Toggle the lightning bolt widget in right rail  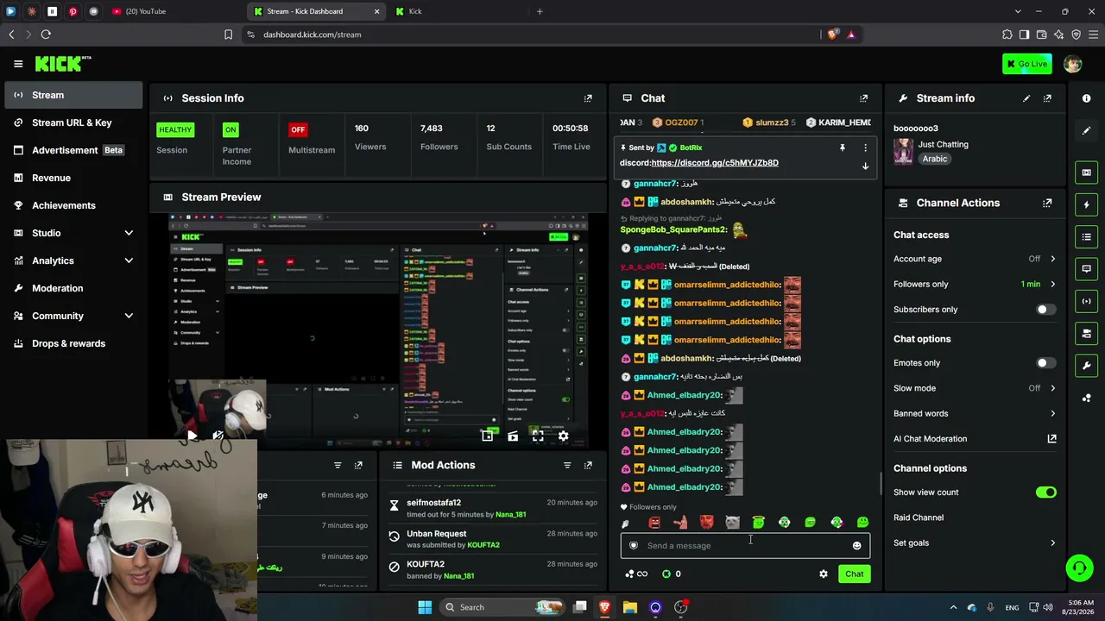1086,204
